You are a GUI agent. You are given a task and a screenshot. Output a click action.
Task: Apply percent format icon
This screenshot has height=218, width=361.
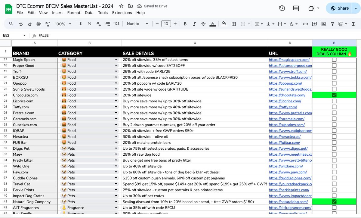pyautogui.click(x=89, y=24)
